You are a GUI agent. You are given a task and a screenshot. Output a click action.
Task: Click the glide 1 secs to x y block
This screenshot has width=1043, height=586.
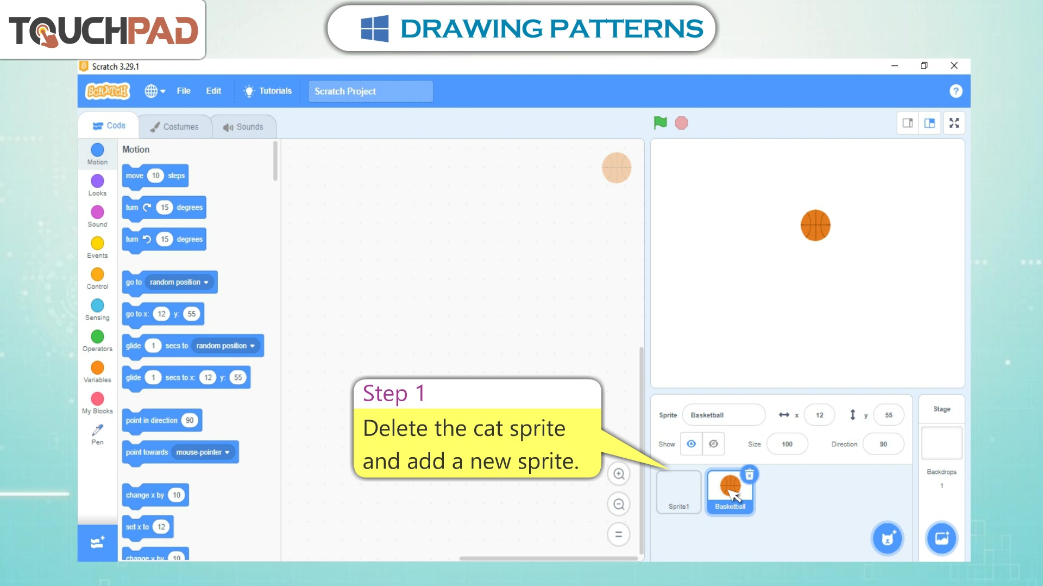[186, 377]
